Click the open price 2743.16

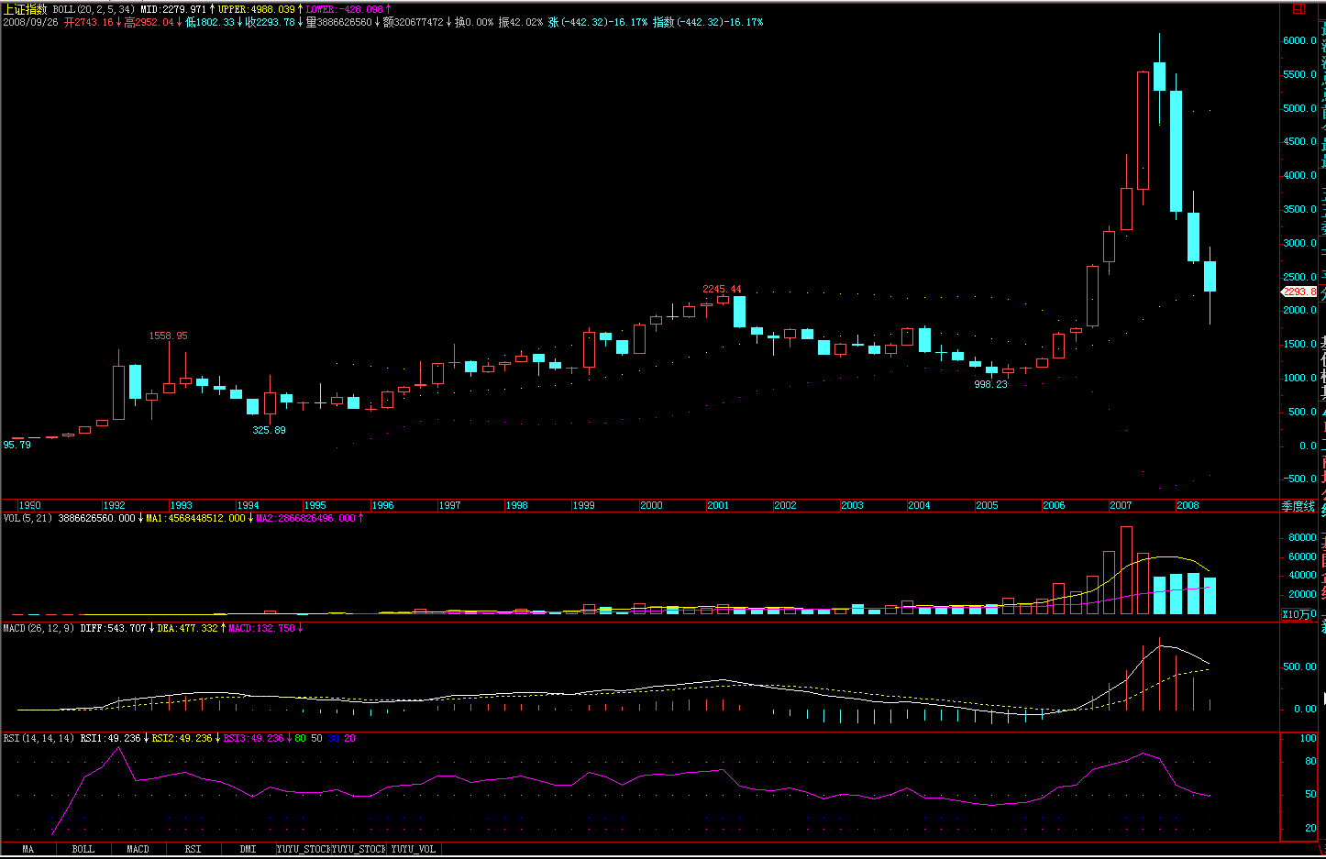click(88, 22)
